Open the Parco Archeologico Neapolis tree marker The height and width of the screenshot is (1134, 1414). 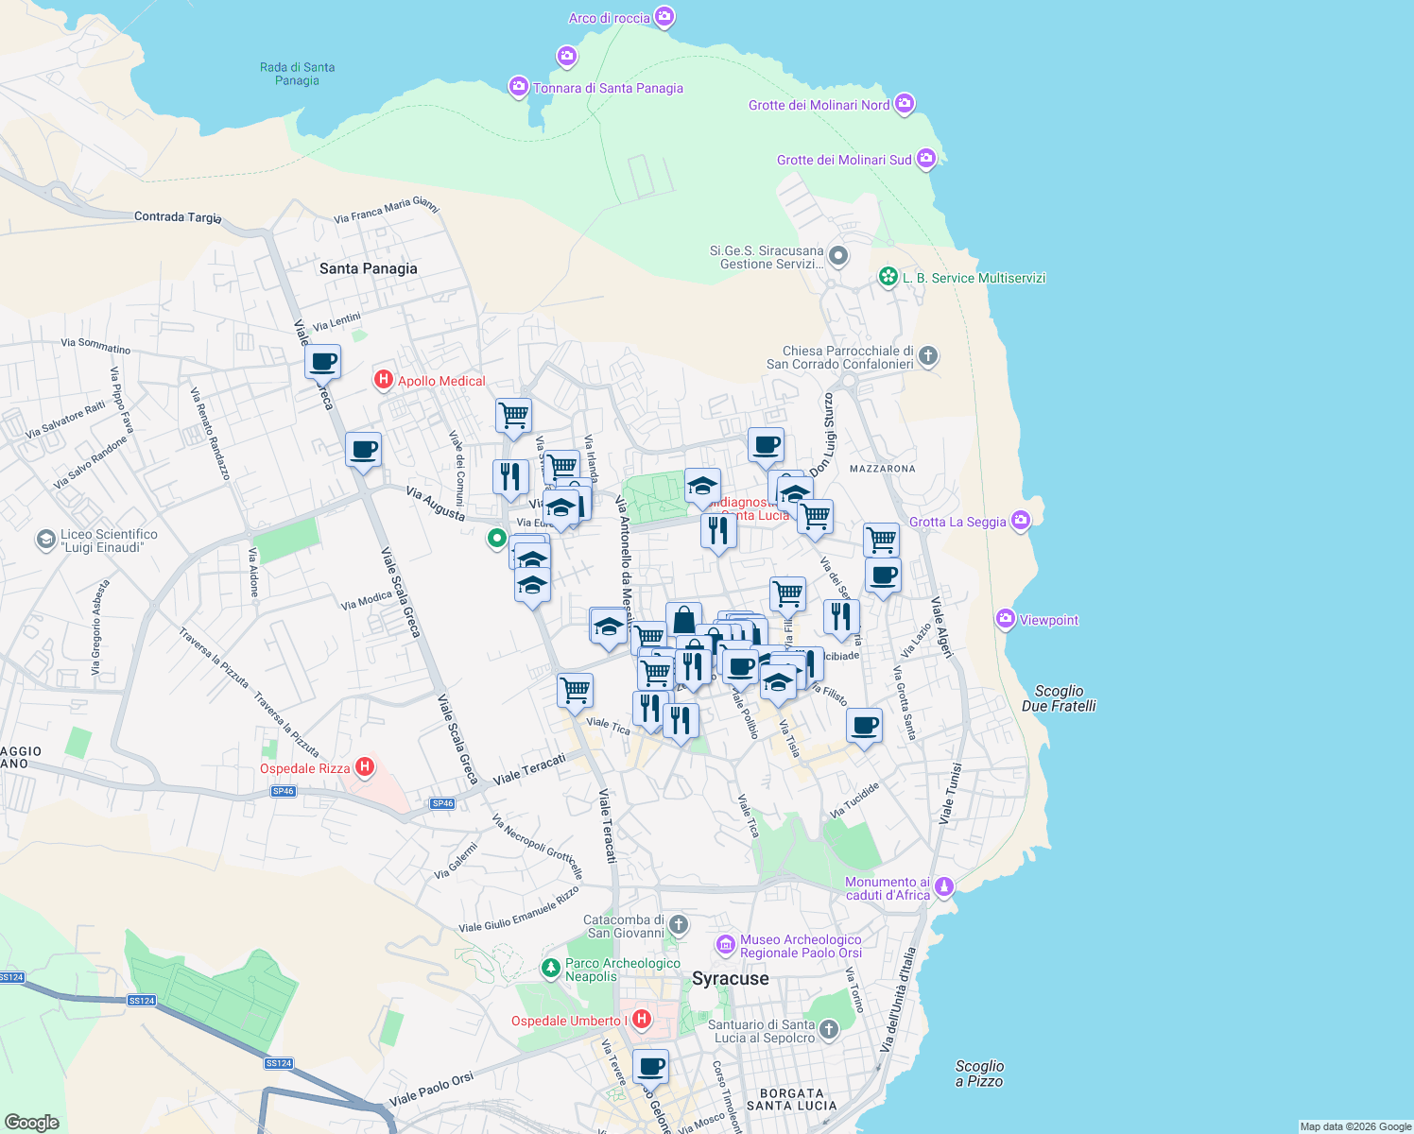tap(551, 968)
